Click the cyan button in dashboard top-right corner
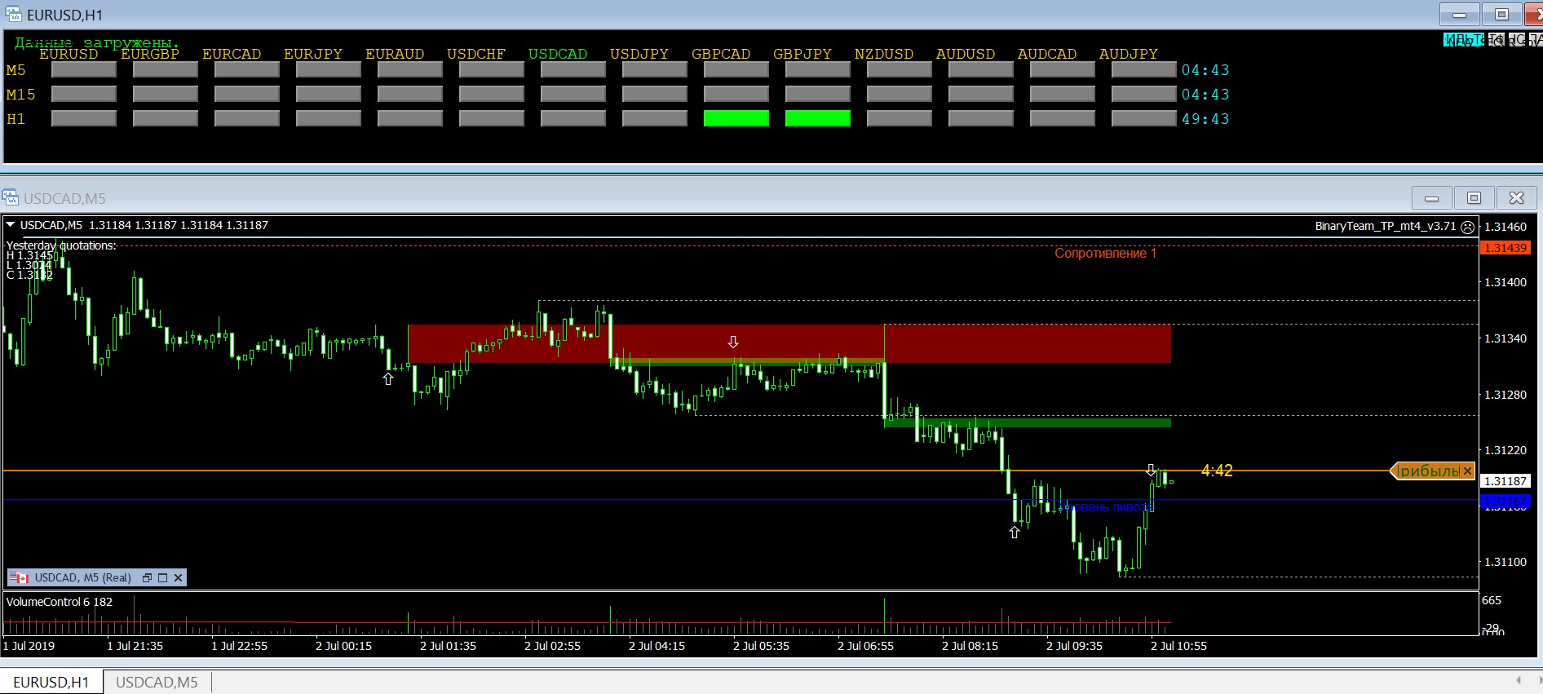1543x694 pixels. [1463, 40]
